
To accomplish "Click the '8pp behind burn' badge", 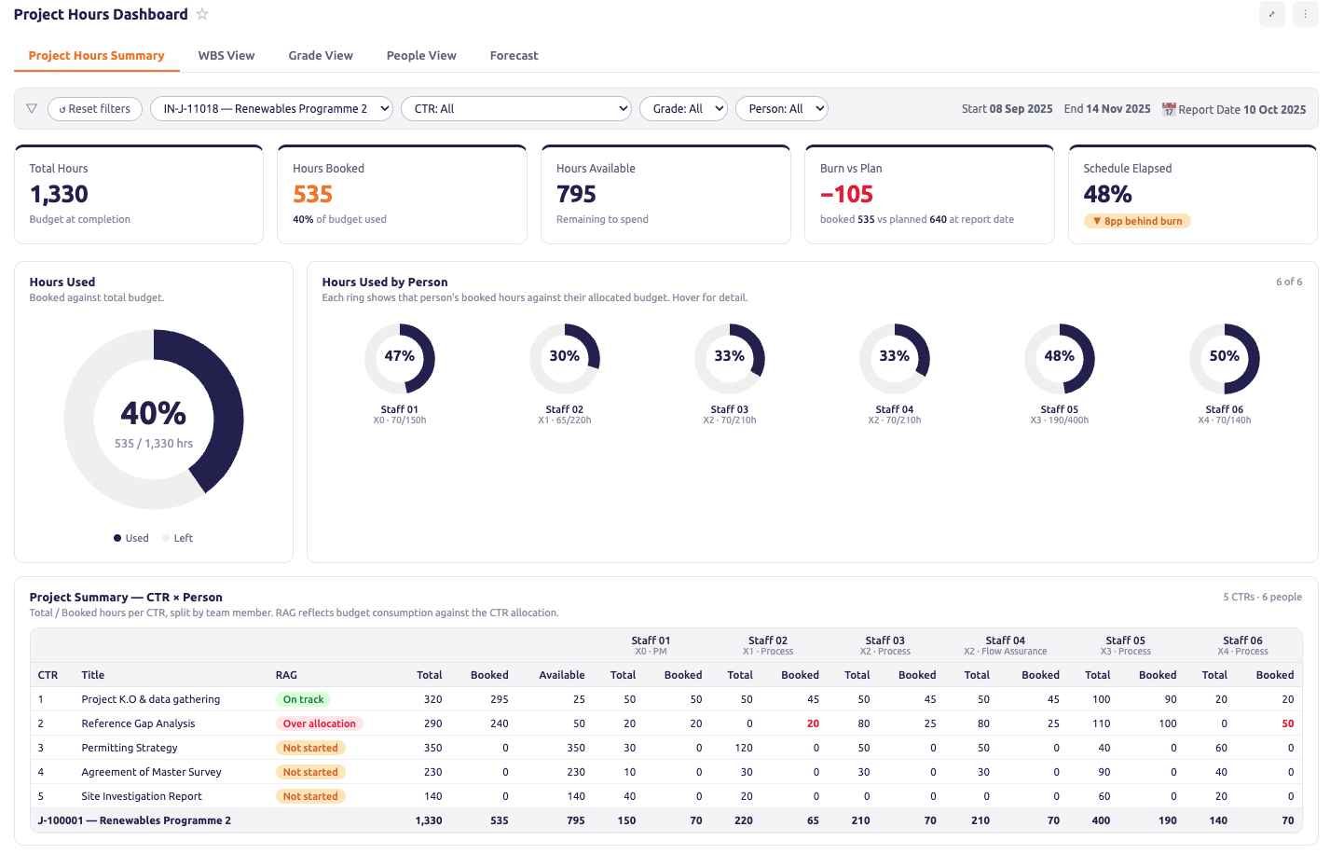I will click(1137, 221).
